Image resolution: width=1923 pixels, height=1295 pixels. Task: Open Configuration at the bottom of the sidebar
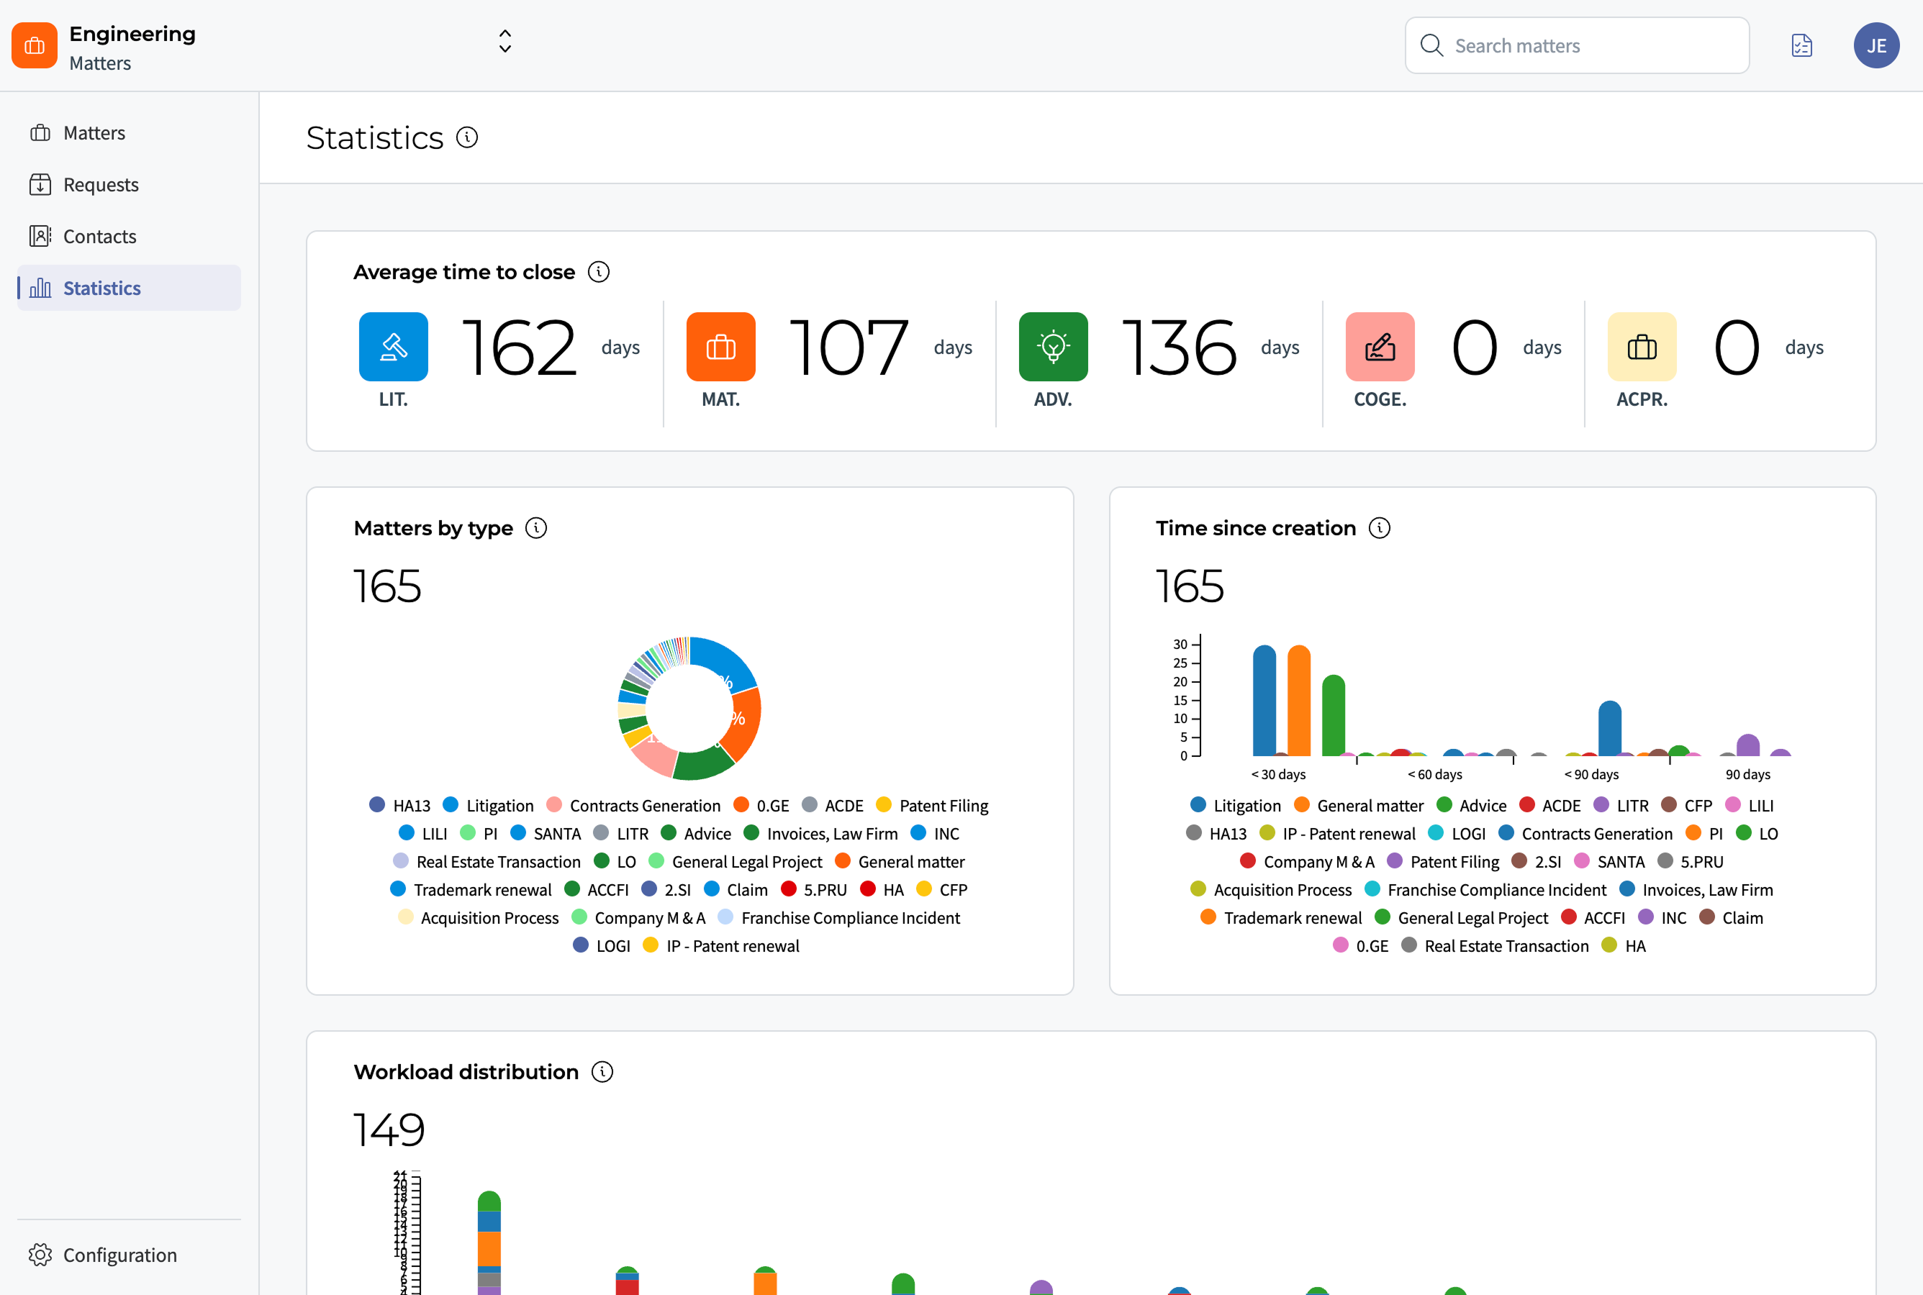point(119,1255)
